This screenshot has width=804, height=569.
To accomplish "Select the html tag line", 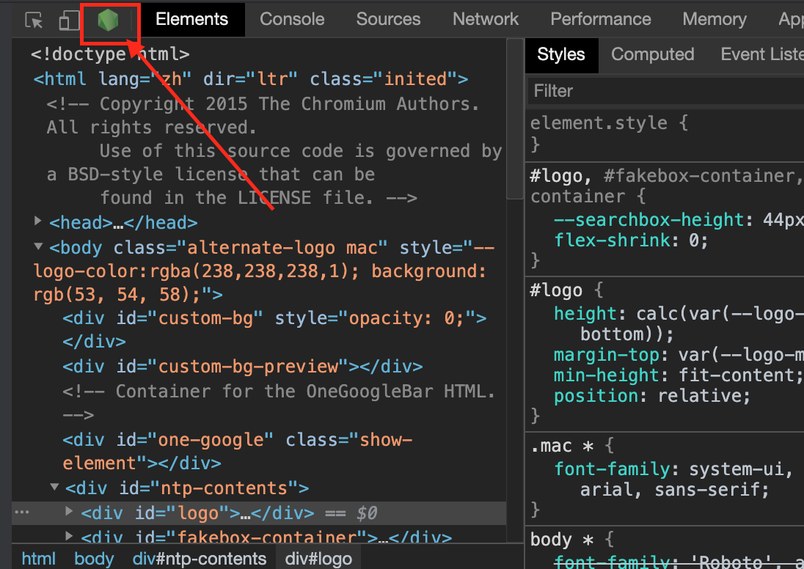I will [x=250, y=79].
